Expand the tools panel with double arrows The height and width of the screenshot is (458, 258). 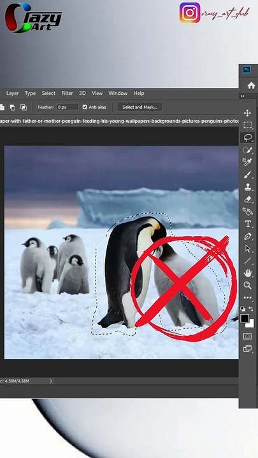click(242, 96)
